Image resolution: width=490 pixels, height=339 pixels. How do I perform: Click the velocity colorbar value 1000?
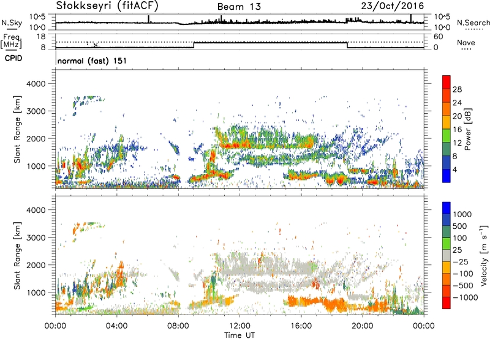(x=462, y=214)
